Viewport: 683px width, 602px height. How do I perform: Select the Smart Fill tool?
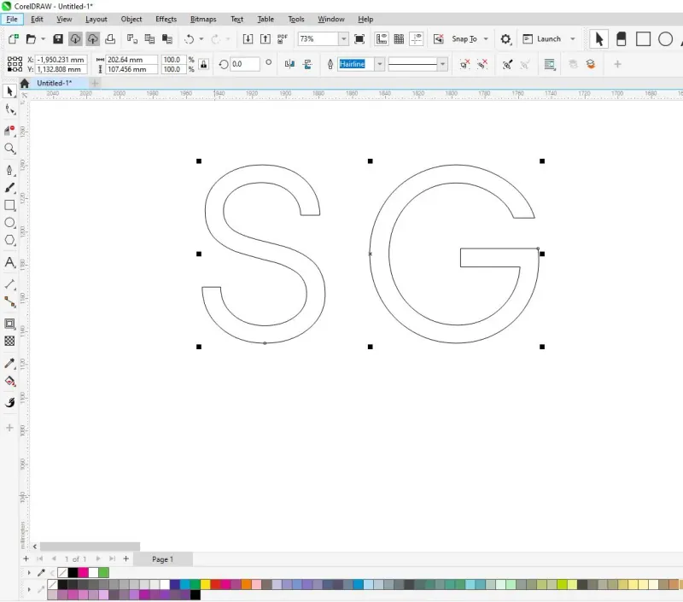(x=9, y=402)
